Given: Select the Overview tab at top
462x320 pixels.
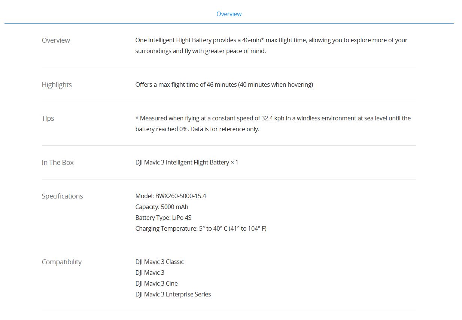Looking at the screenshot, I should click(x=229, y=14).
